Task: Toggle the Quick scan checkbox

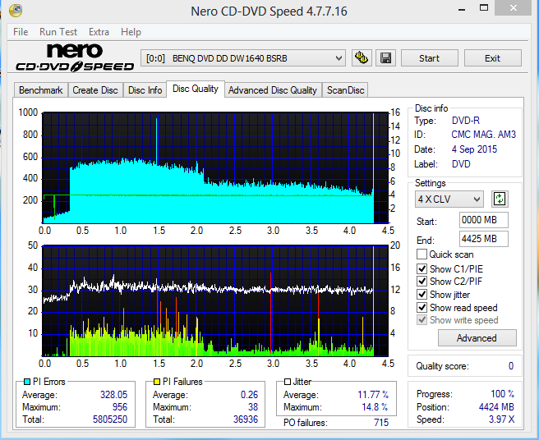Action: (x=422, y=254)
